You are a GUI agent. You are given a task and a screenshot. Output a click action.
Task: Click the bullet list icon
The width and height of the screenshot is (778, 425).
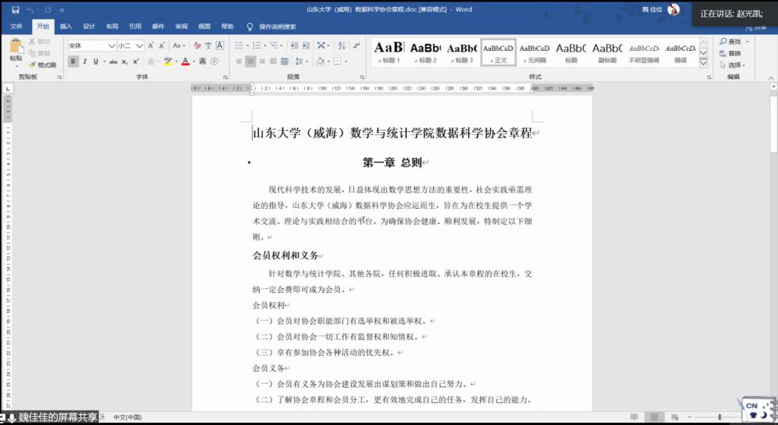239,46
